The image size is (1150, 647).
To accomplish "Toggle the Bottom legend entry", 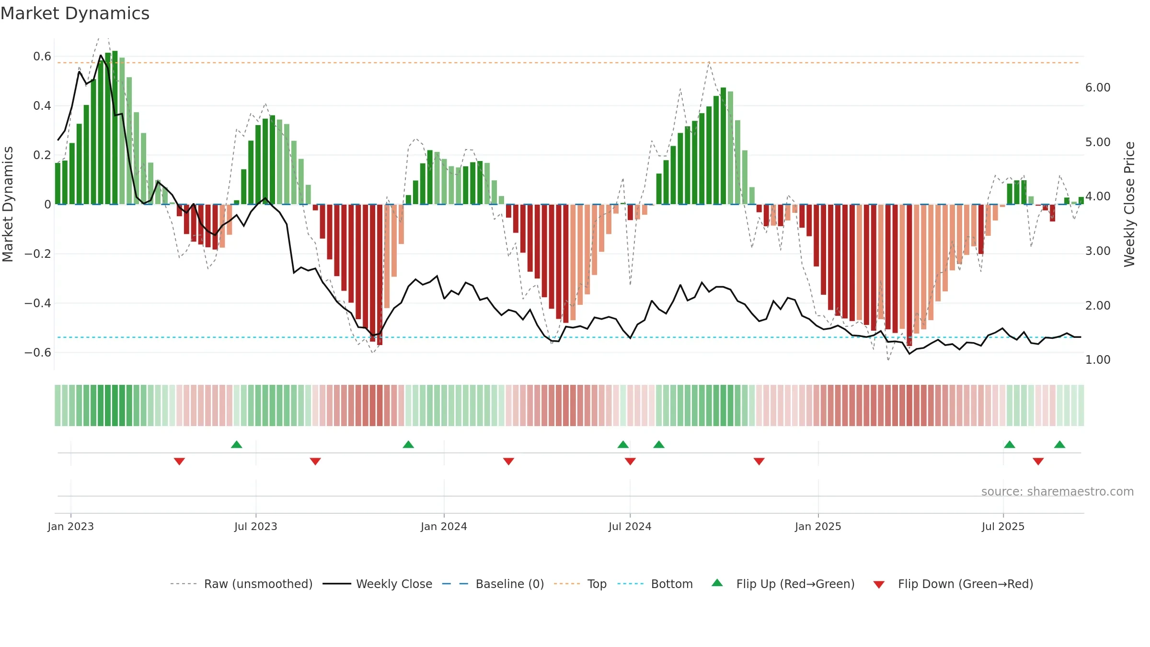I will pos(655,584).
